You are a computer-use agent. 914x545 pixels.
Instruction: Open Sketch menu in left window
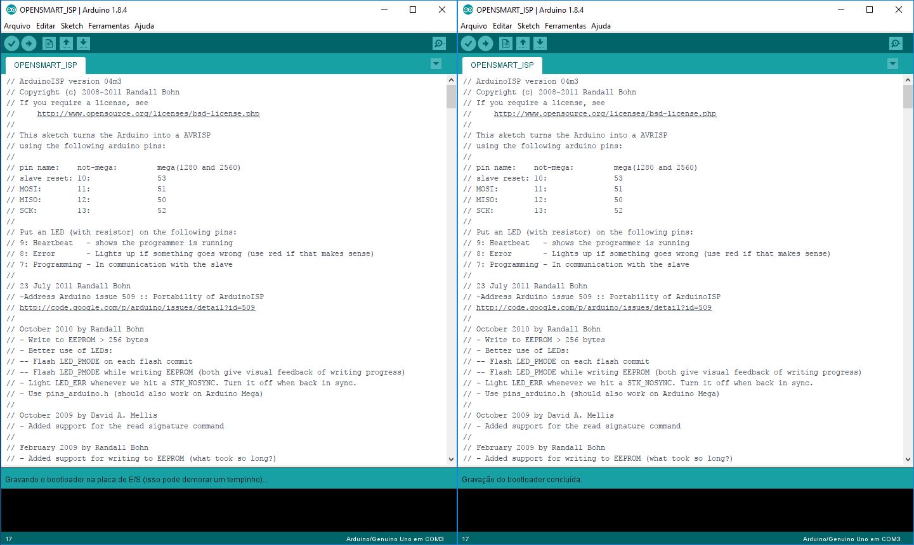tap(72, 26)
